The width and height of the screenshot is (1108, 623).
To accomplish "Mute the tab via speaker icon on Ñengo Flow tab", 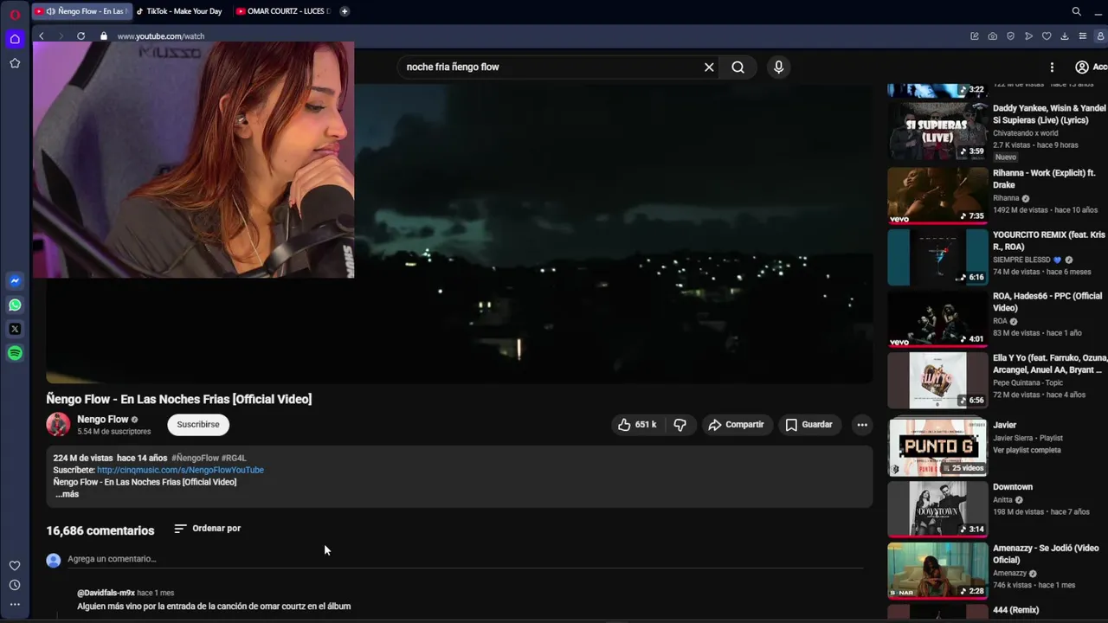I will click(51, 11).
